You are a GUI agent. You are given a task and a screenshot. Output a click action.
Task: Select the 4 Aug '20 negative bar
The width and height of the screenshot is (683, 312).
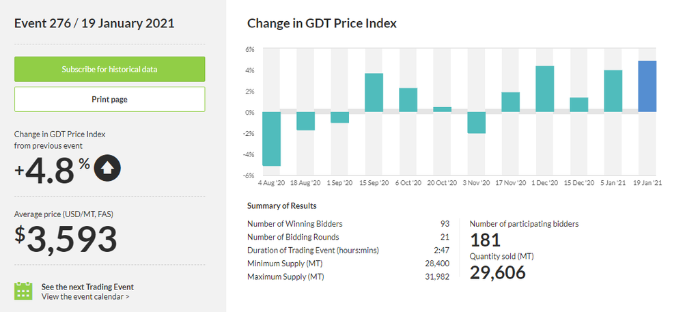tap(271, 139)
